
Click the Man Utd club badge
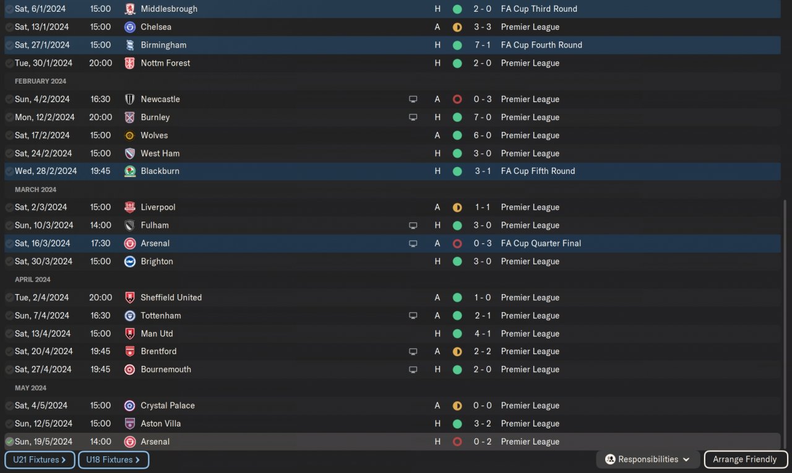pos(130,334)
